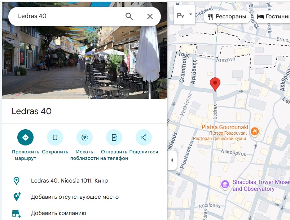
Task: Expand the dropdown arrow beside Pv button
Action: click(191, 15)
